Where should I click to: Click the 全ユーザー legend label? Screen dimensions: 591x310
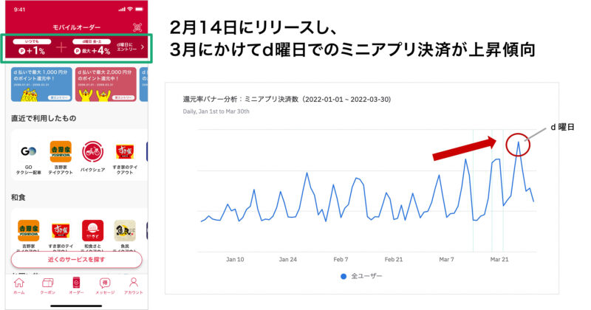pos(366,276)
